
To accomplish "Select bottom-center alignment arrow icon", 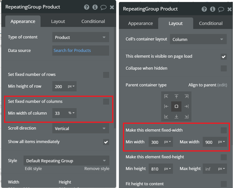I will click(176, 116).
